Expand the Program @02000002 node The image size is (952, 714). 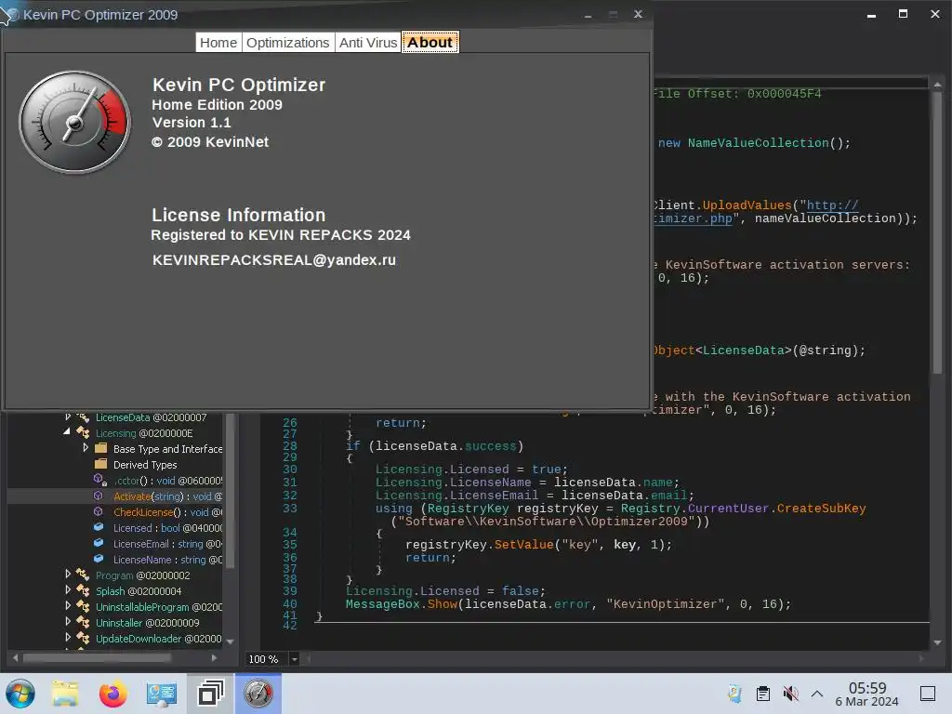pyautogui.click(x=68, y=574)
